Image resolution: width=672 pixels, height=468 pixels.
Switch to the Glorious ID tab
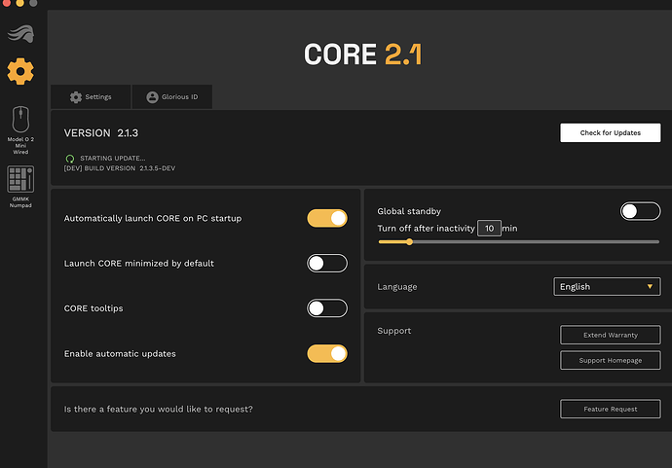coord(172,97)
